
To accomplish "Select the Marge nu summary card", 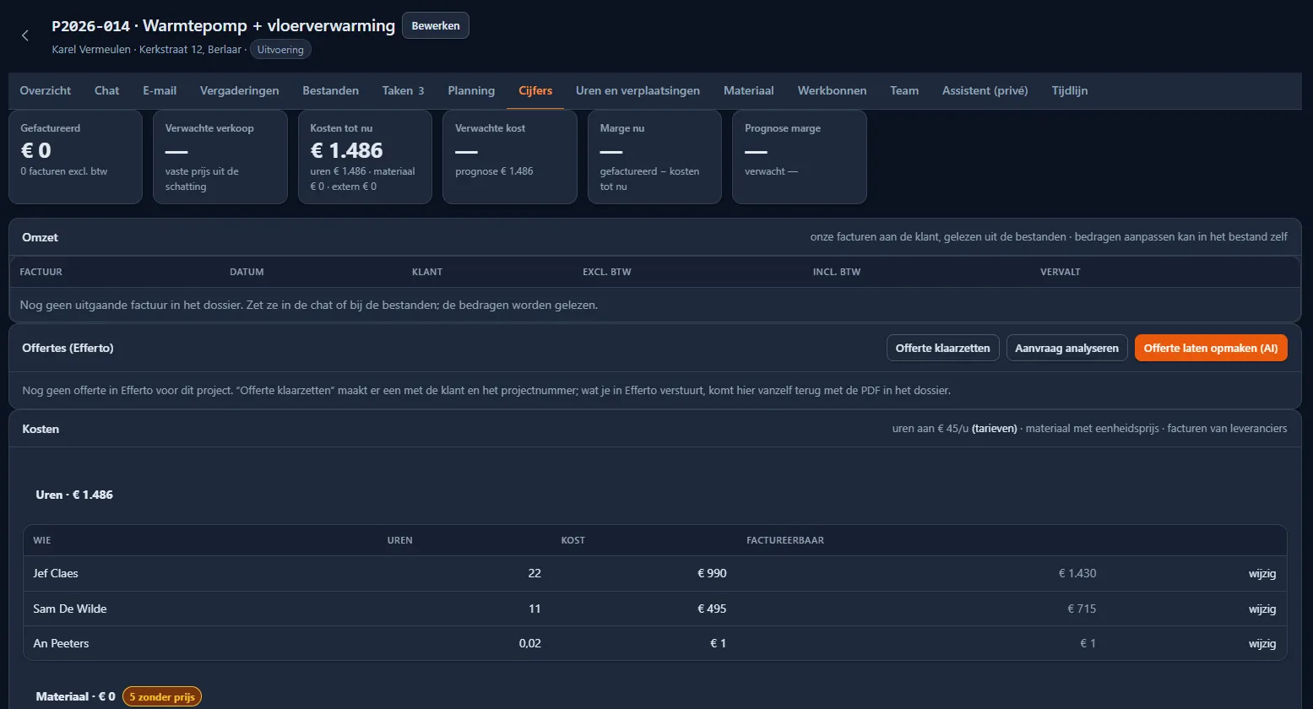I will click(654, 157).
